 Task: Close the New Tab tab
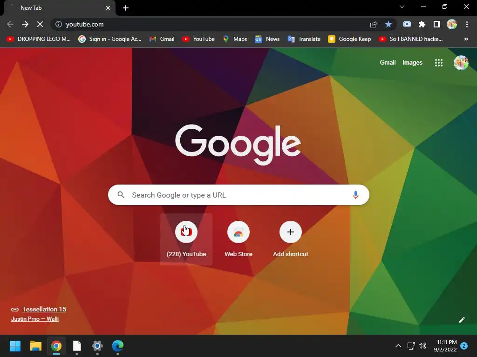[108, 8]
